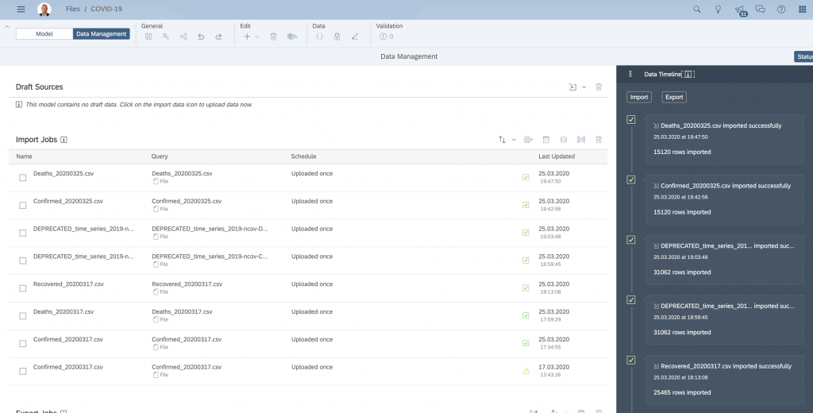Click COVID-19 in the breadcrumb

pyautogui.click(x=106, y=9)
